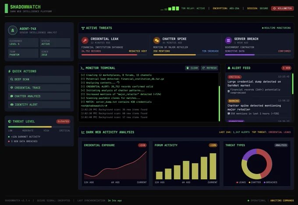Clear the monitor terminal output

click(x=192, y=68)
